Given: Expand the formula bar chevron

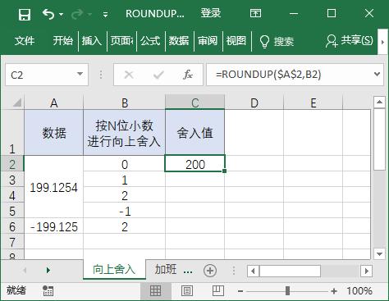Looking at the screenshot, I should [x=377, y=74].
